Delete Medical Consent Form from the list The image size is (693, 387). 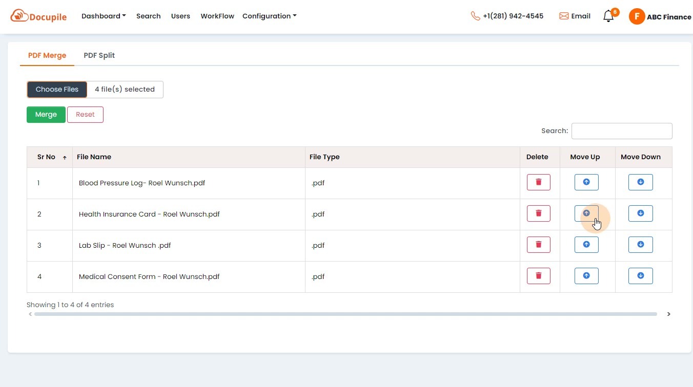pyautogui.click(x=538, y=275)
